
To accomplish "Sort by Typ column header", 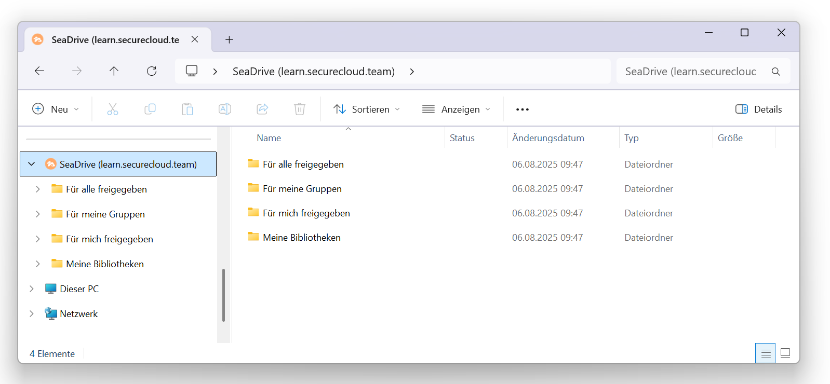I will pyautogui.click(x=632, y=138).
